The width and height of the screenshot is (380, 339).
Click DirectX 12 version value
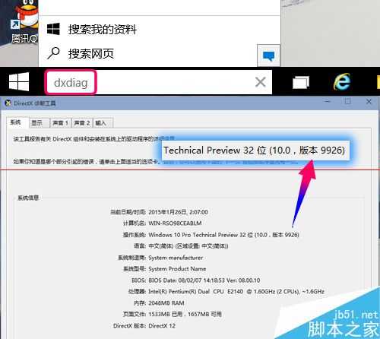click(x=162, y=325)
